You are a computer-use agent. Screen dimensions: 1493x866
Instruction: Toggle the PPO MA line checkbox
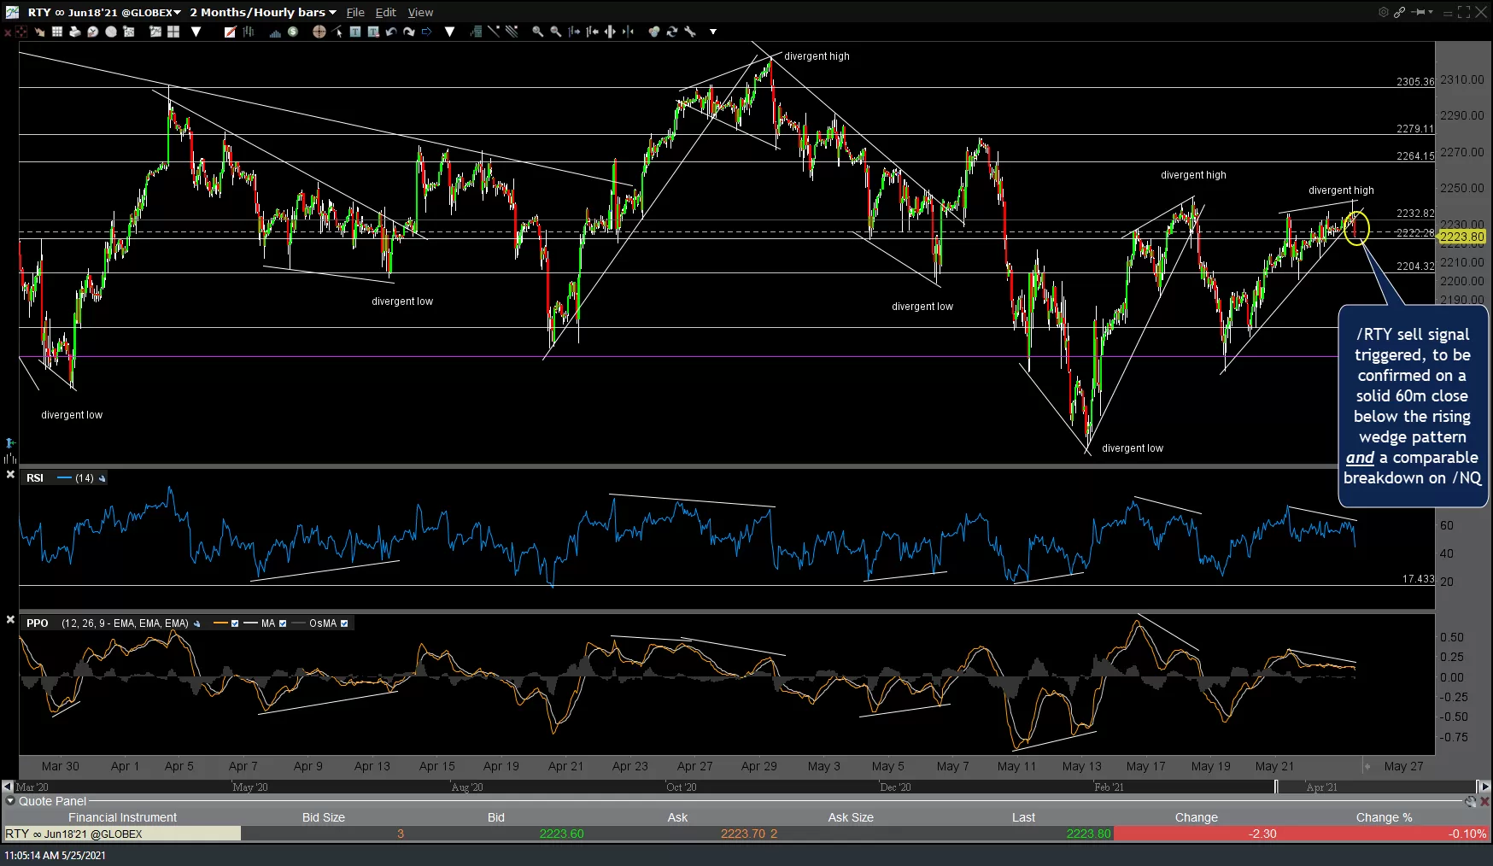[283, 623]
